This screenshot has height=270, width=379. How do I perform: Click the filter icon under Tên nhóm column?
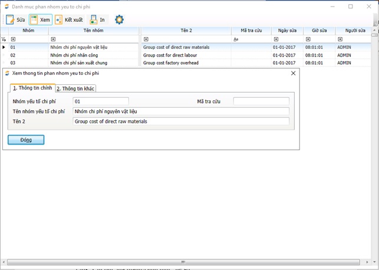tap(53, 39)
